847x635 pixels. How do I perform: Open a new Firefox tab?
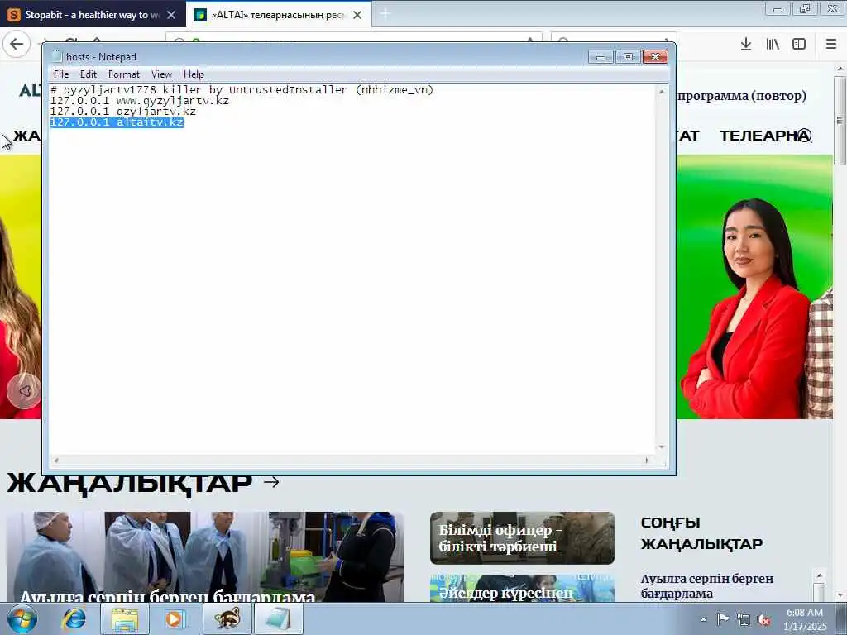point(385,15)
